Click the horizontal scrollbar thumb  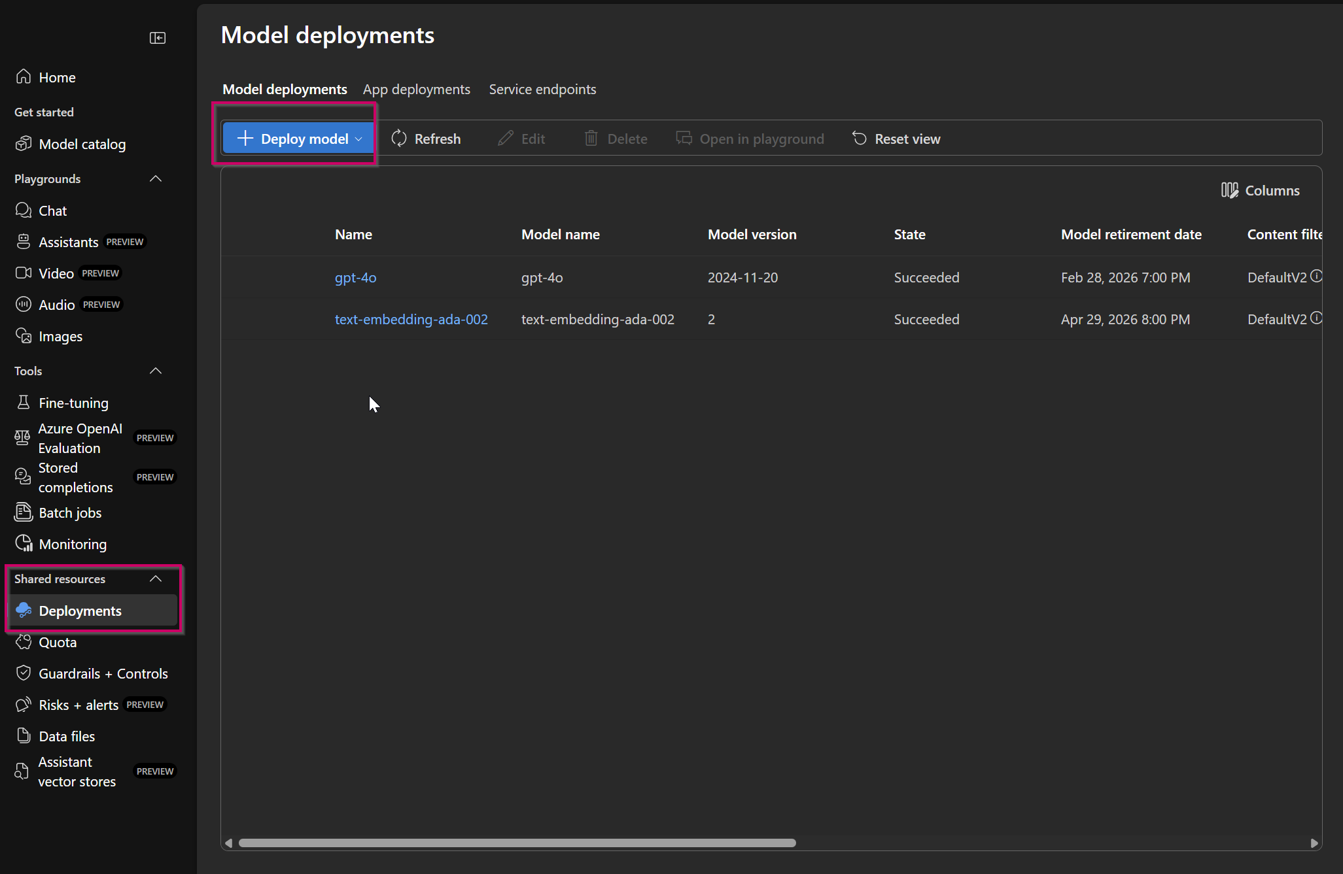517,843
